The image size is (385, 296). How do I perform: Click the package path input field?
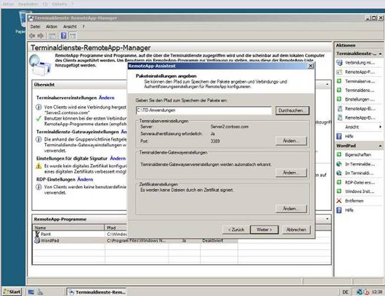(204, 110)
